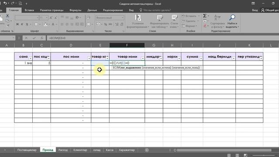Click the text orientation icon
Screen dimensions: 279x157
(x=77, y=17)
